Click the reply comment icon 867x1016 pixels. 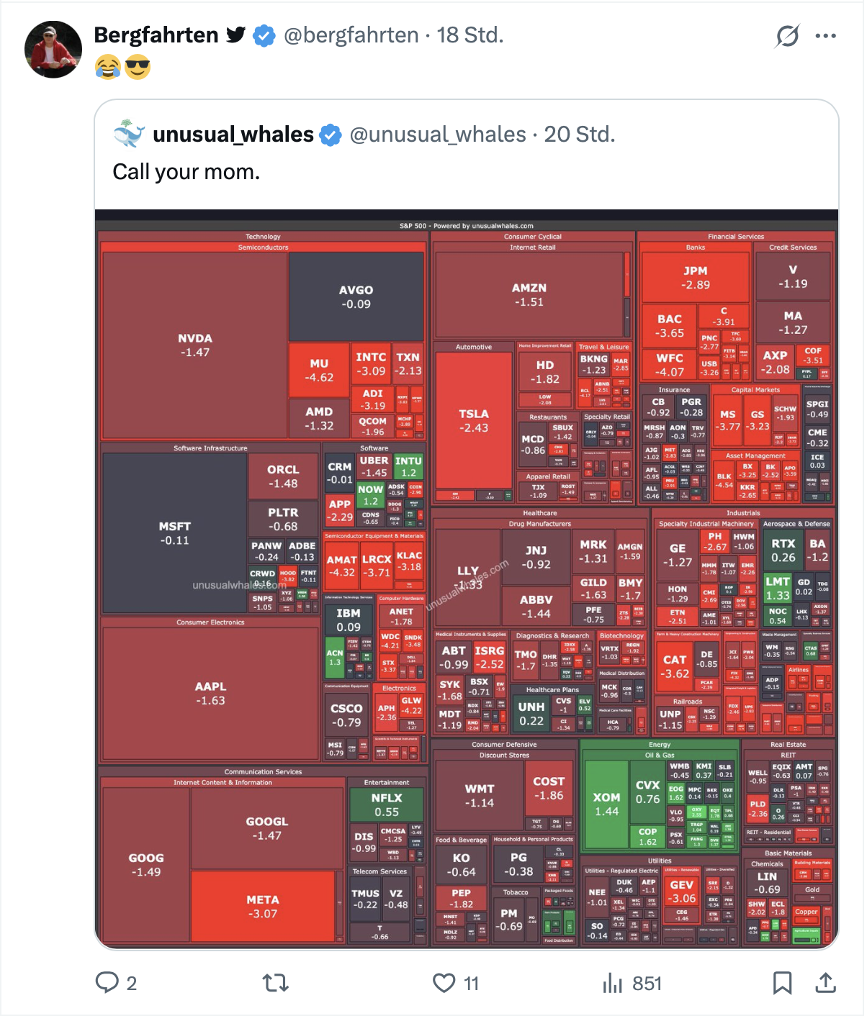click(x=107, y=982)
